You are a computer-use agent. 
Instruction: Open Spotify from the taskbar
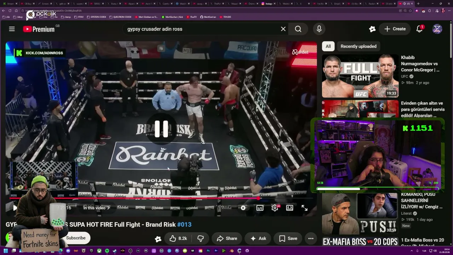(x=107, y=251)
